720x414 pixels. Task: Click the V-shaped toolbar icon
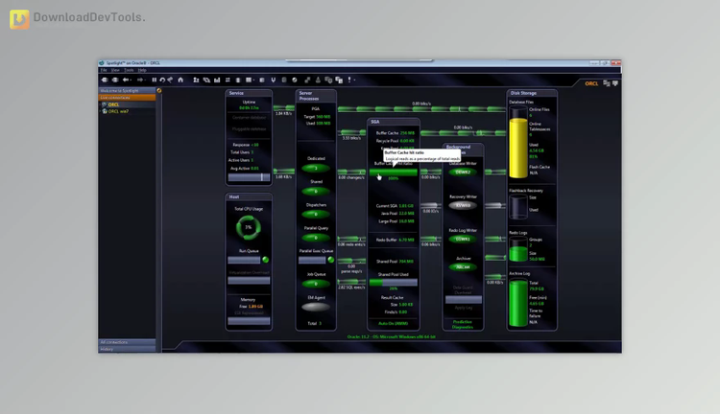(274, 80)
